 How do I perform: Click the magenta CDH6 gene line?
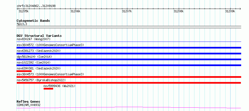pyautogui.click(x=129, y=108)
